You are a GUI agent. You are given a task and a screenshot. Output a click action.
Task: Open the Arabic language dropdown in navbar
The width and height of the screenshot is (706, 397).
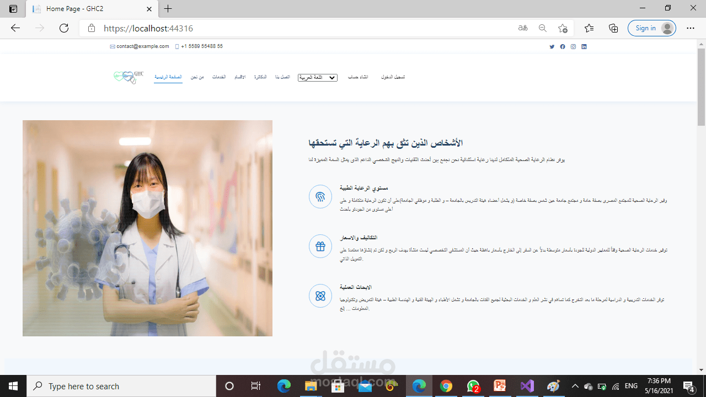[317, 77]
